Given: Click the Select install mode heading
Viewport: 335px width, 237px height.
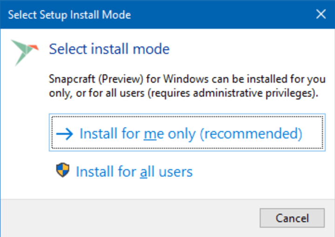Looking at the screenshot, I should tap(109, 49).
